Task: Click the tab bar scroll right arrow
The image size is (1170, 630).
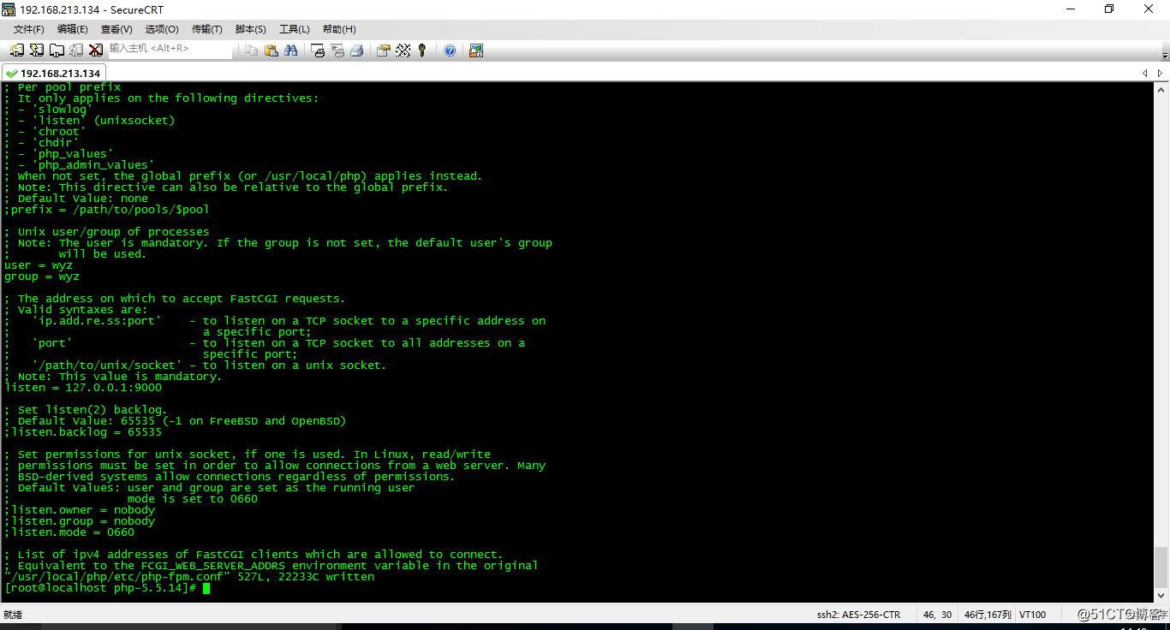Action: [x=1161, y=74]
